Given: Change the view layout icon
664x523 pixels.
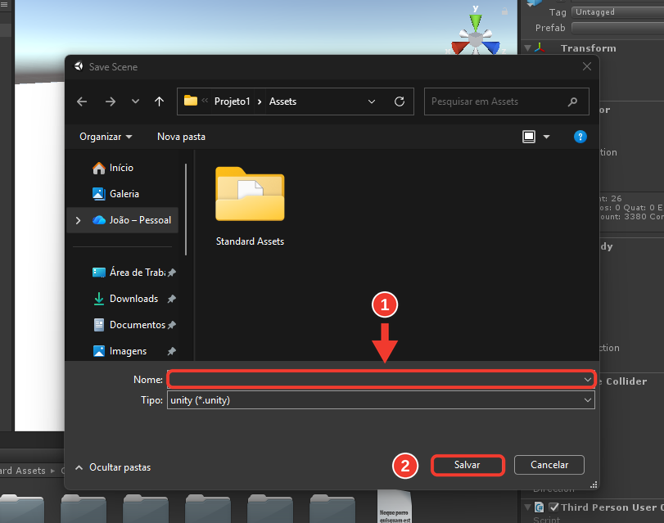Looking at the screenshot, I should tap(529, 137).
